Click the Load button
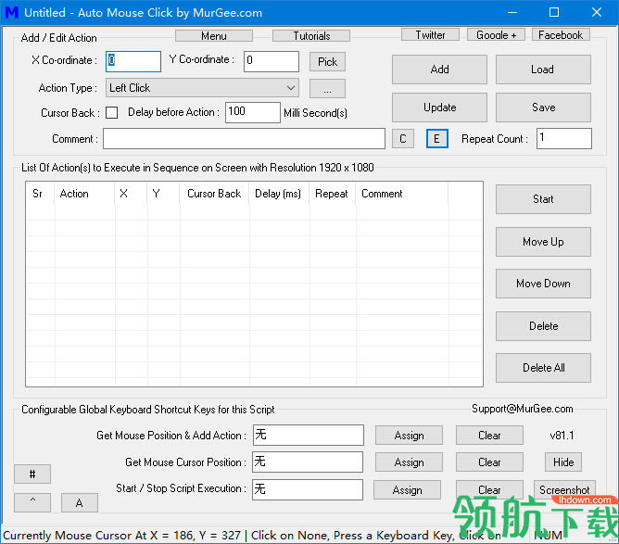 [x=543, y=70]
